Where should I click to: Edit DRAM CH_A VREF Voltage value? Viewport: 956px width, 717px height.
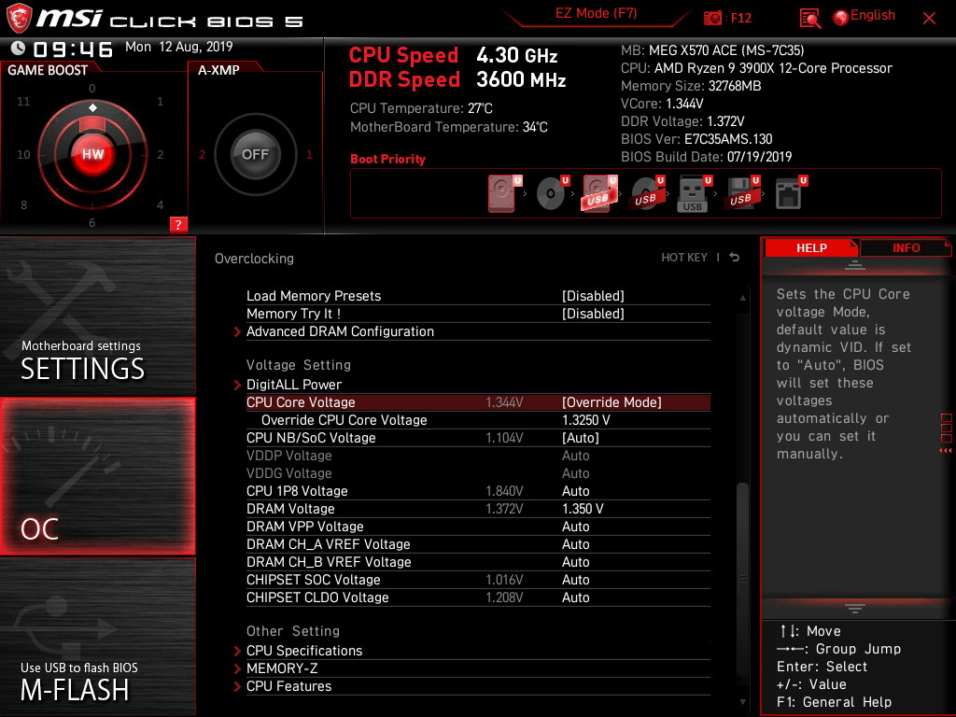(575, 544)
